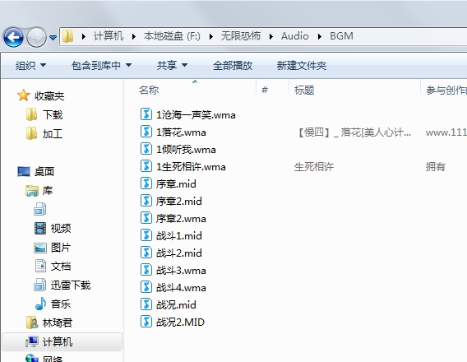
Task: Sort by the # column header
Action: (265, 90)
